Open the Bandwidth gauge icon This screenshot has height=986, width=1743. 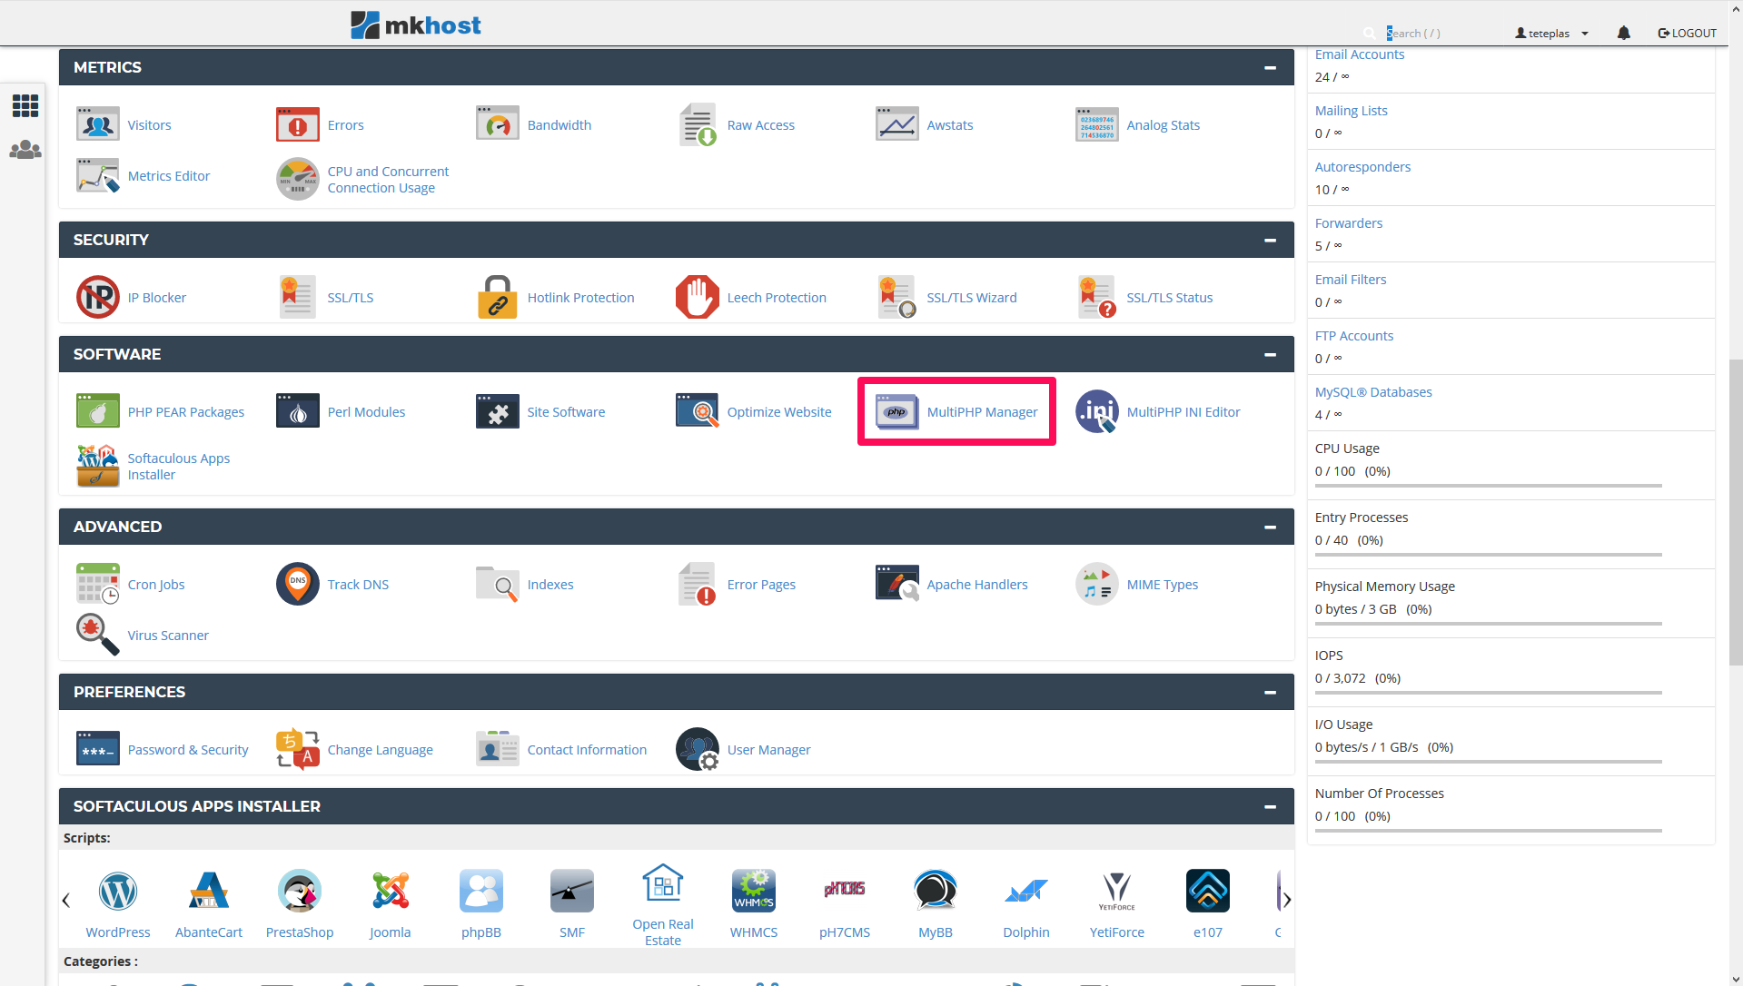(498, 124)
